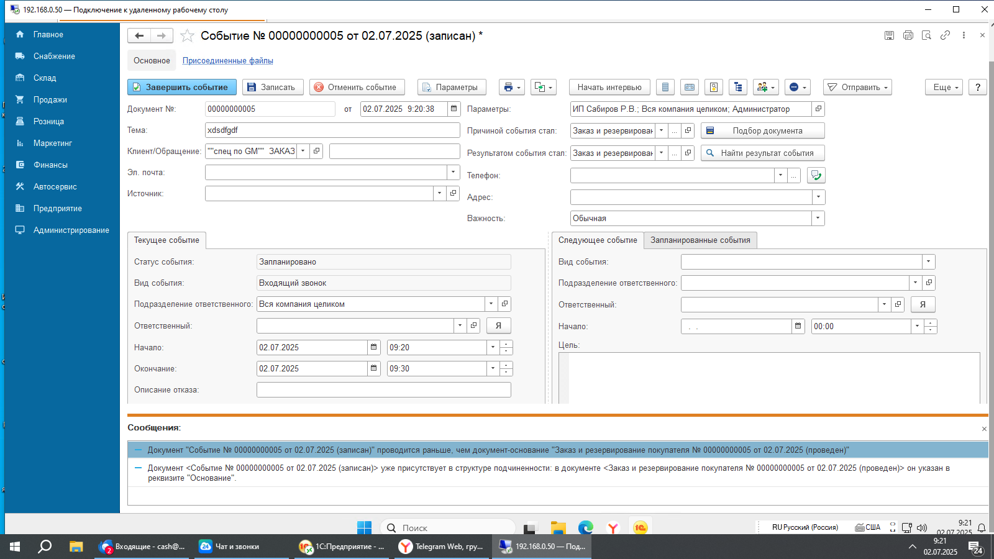The height and width of the screenshot is (559, 994).
Task: Click Начать интервью button
Action: point(609,87)
